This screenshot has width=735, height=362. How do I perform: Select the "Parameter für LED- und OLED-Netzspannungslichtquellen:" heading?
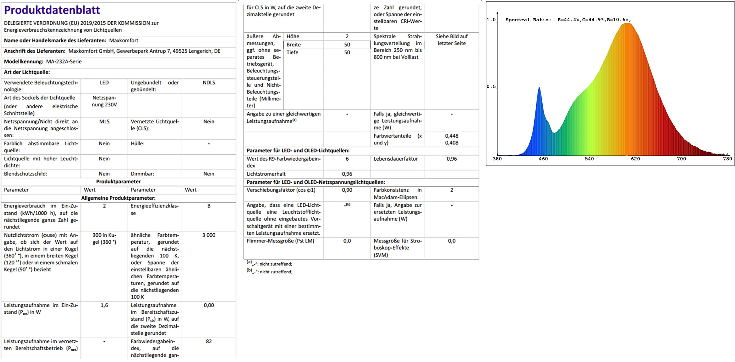(x=316, y=182)
